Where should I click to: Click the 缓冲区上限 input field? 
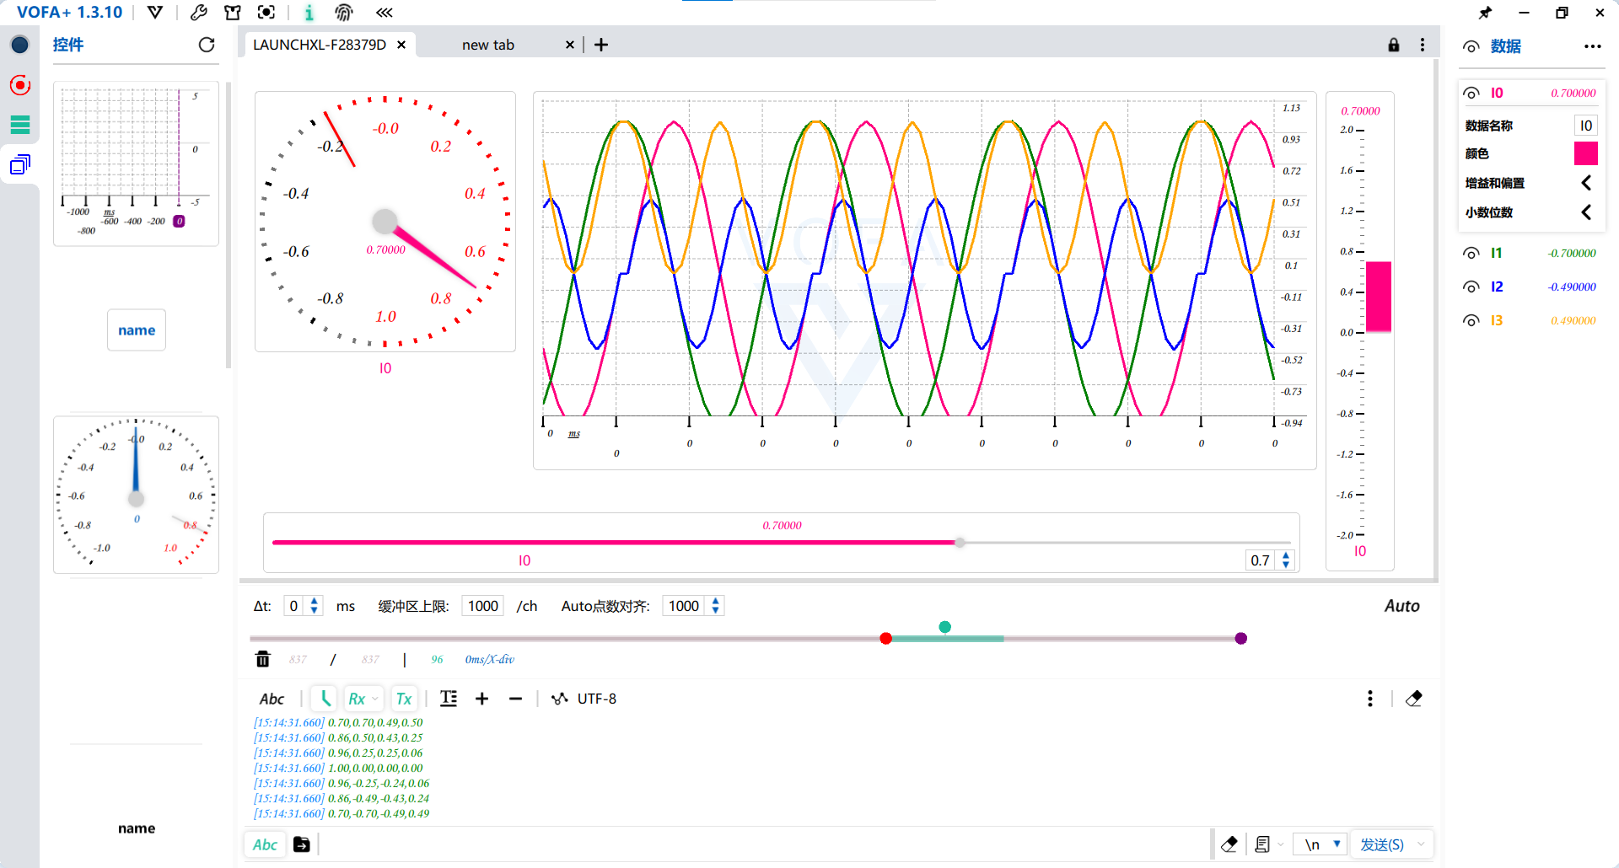point(483,606)
